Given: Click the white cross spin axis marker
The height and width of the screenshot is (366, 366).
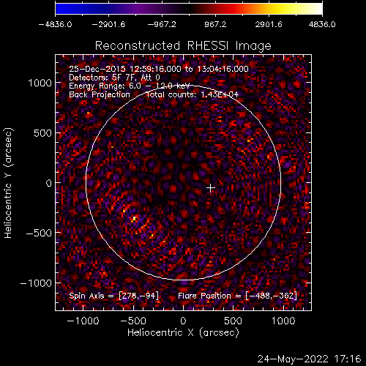Looking at the screenshot, I should tap(211, 188).
